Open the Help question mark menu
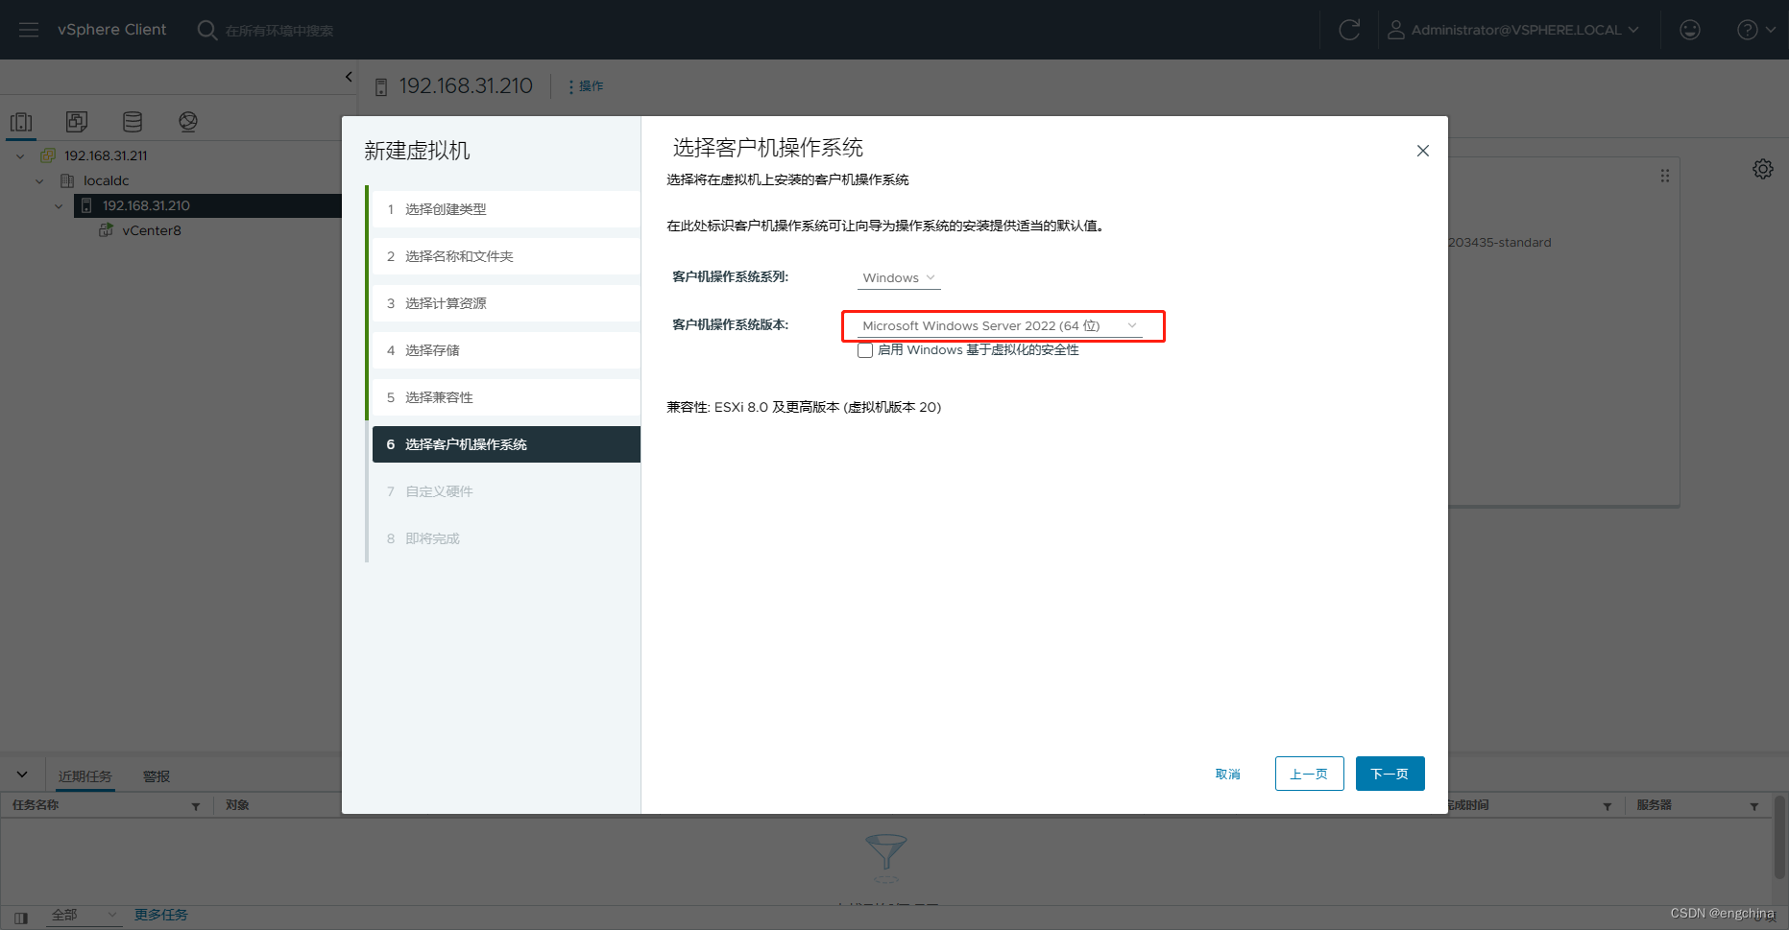This screenshot has height=930, width=1789. (x=1753, y=29)
